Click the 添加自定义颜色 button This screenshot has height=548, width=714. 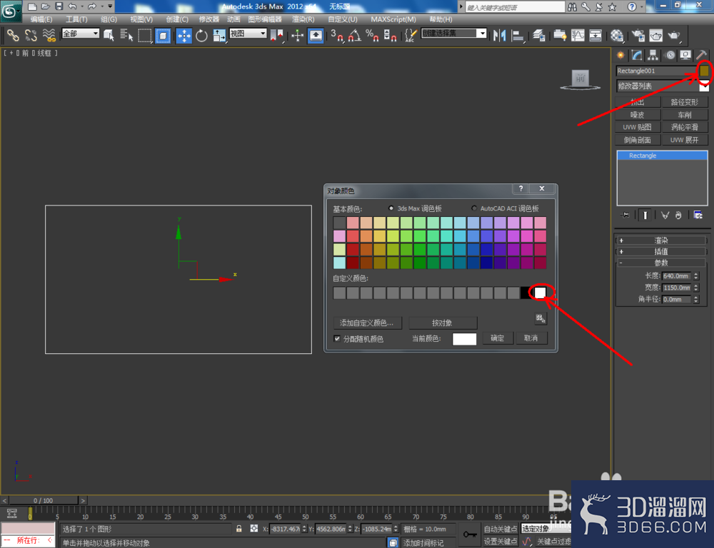click(367, 323)
